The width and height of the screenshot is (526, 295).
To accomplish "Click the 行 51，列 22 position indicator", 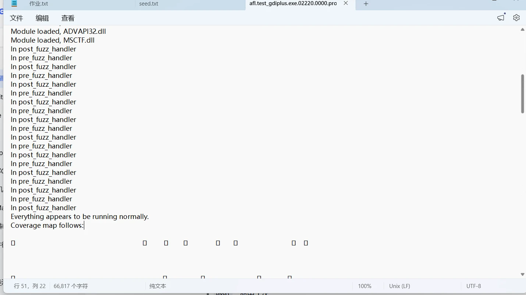I will 30,286.
